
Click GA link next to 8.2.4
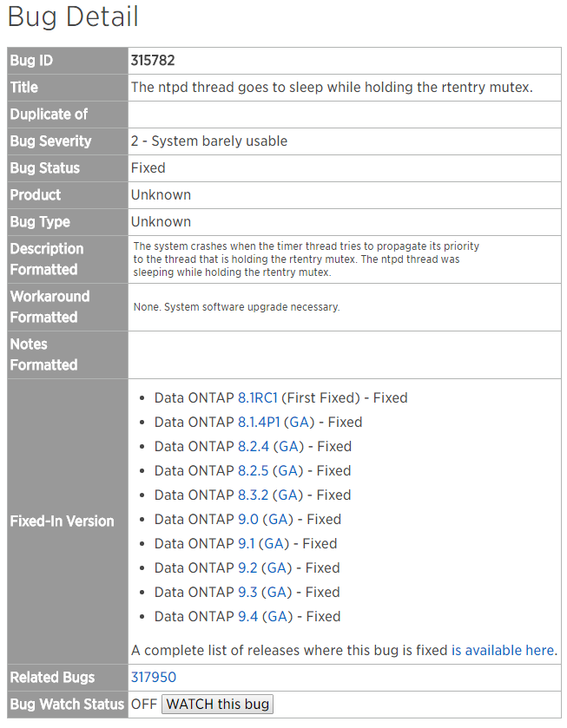(x=288, y=446)
